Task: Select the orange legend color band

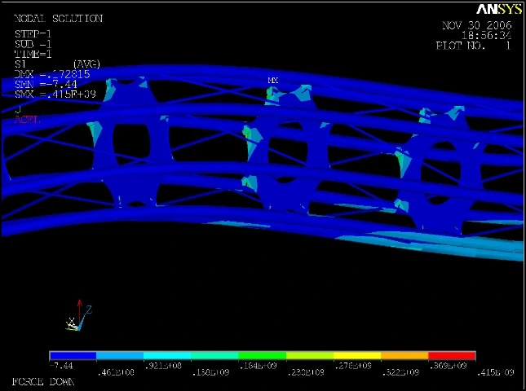Action: pyautogui.click(x=404, y=356)
